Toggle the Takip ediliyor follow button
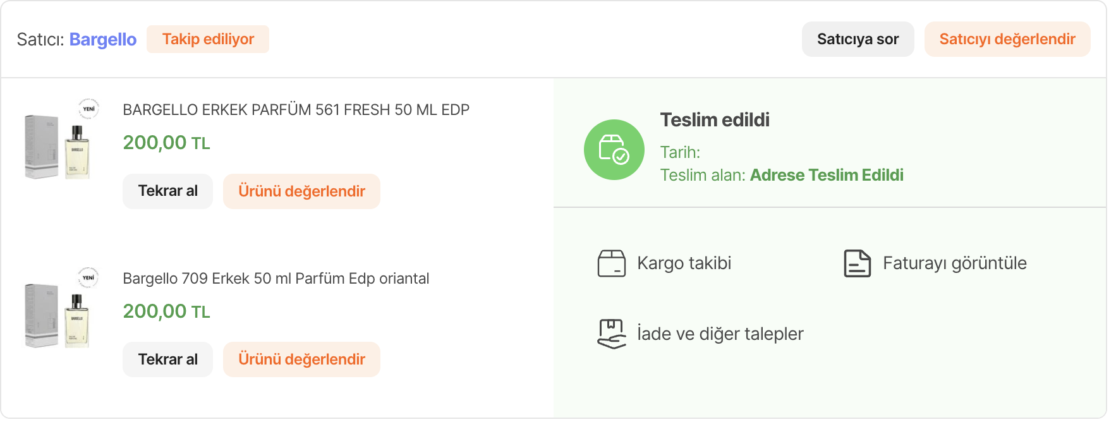1116x422 pixels. click(208, 39)
